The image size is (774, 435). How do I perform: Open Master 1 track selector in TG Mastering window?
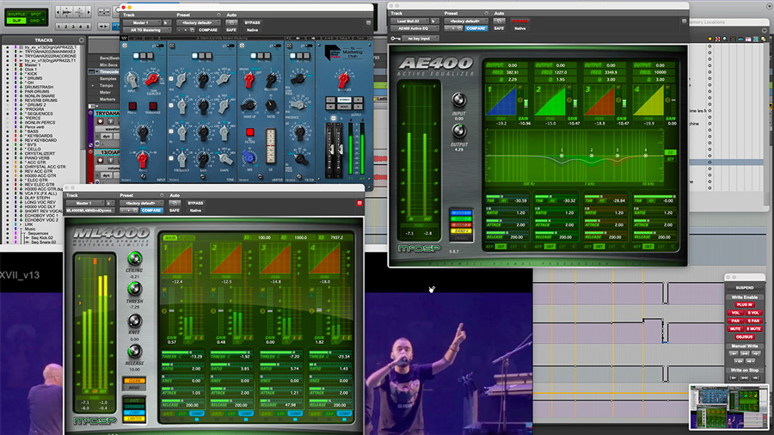point(142,22)
